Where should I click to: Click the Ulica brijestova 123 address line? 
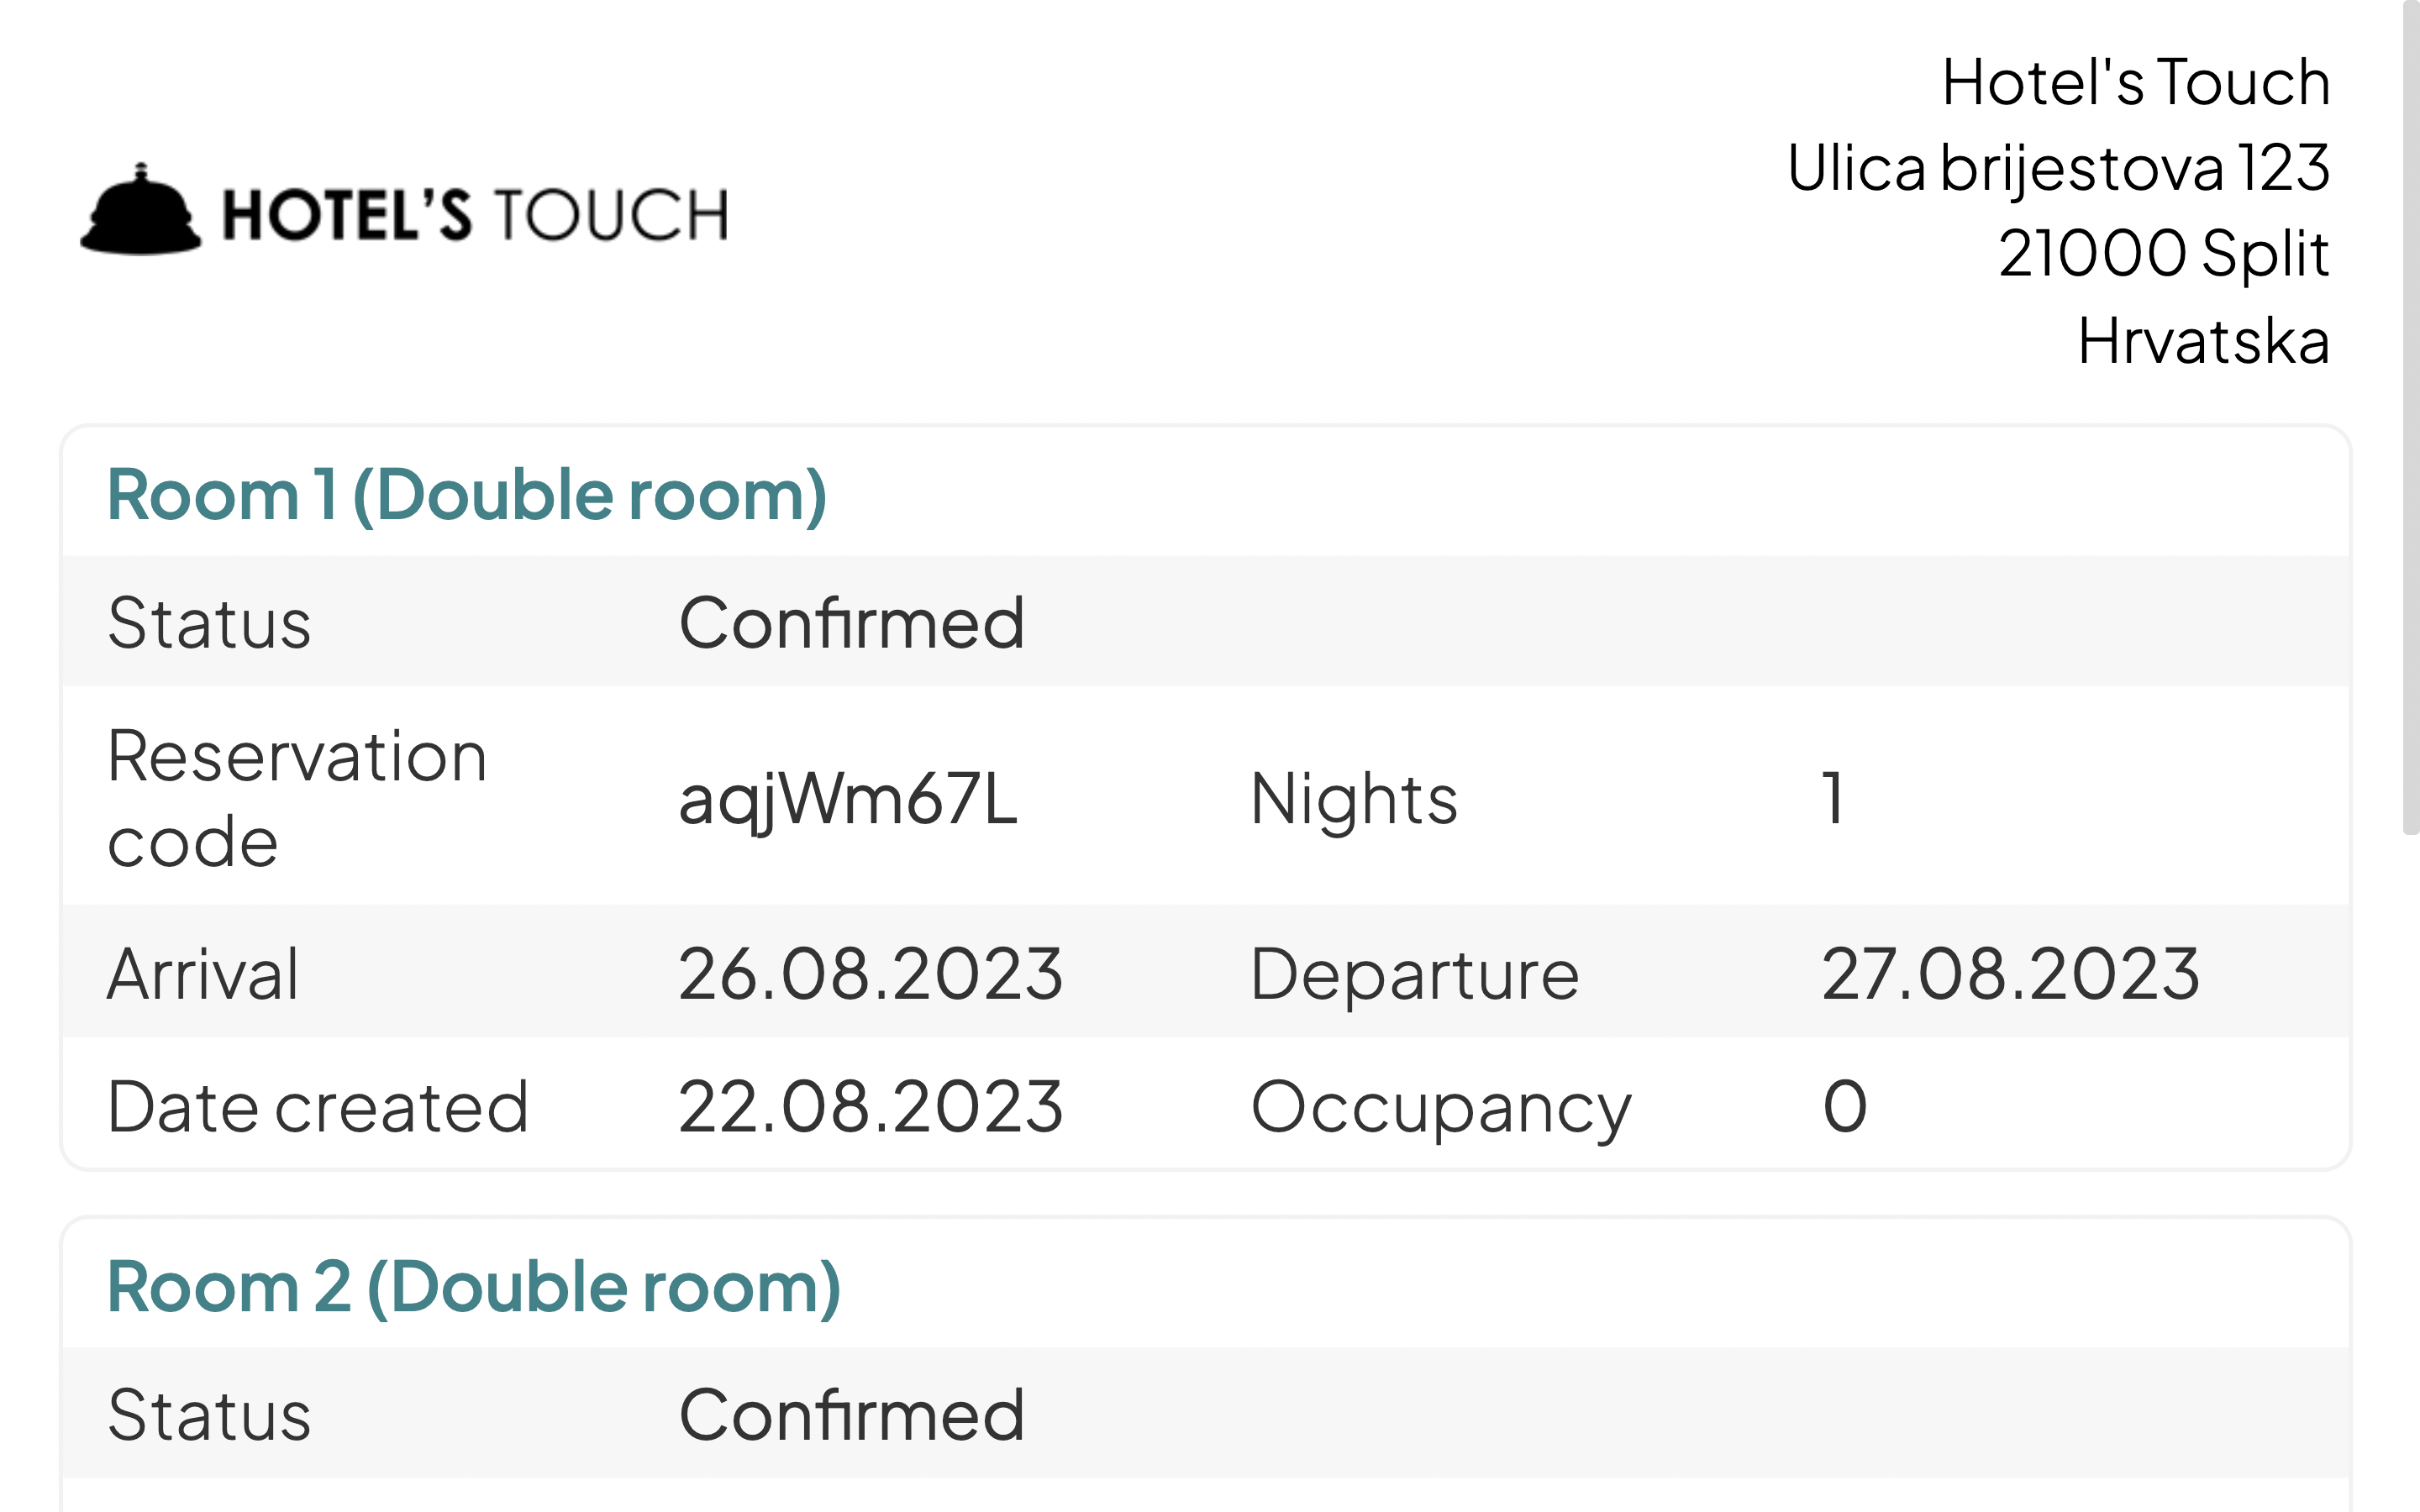click(x=2059, y=168)
